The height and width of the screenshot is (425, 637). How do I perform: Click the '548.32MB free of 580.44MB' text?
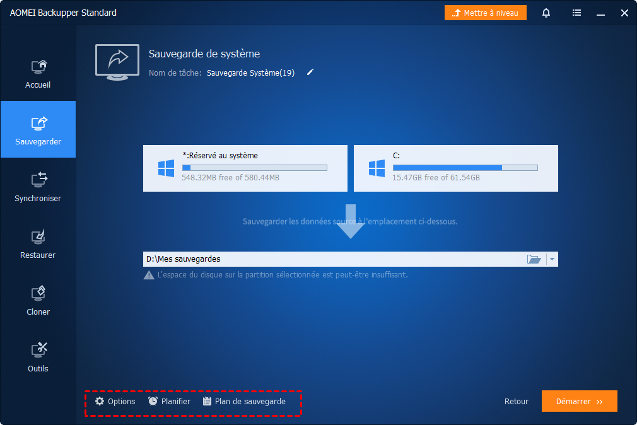pos(230,178)
